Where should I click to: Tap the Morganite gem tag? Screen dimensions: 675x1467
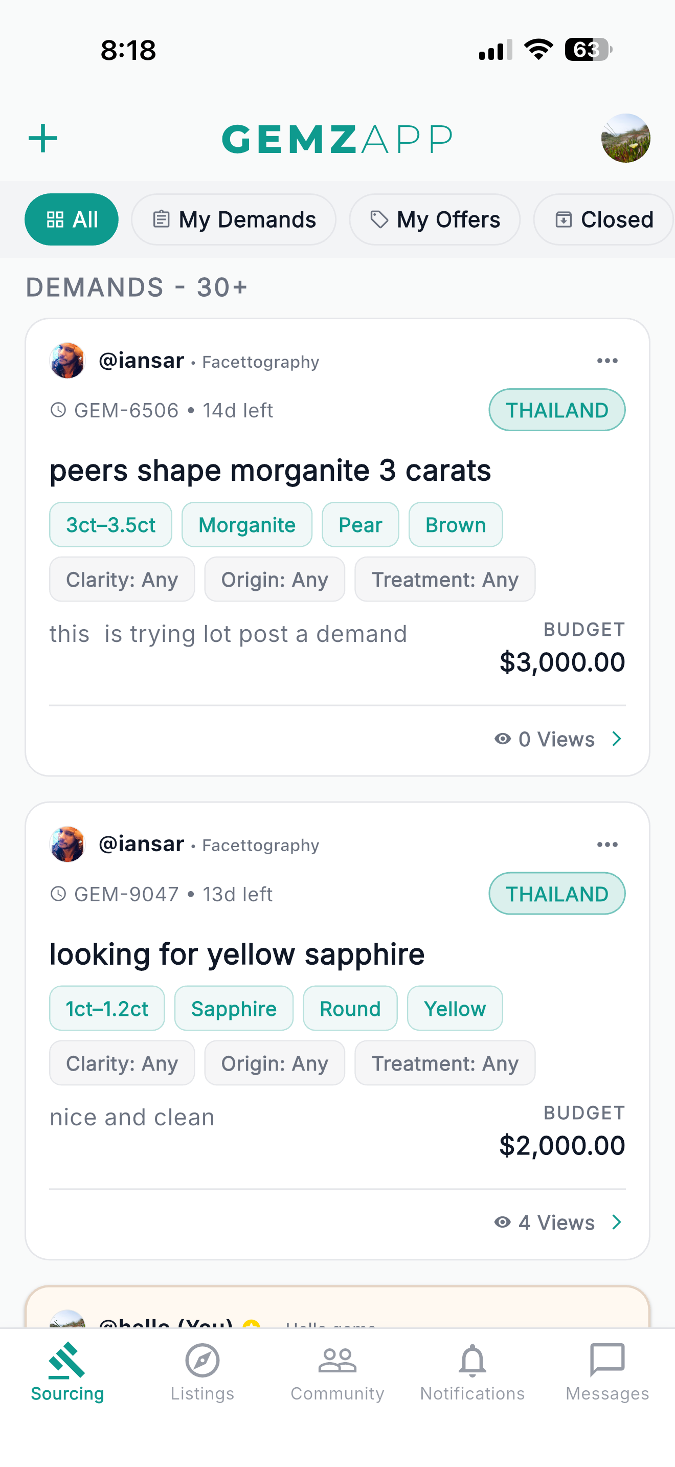click(x=247, y=524)
